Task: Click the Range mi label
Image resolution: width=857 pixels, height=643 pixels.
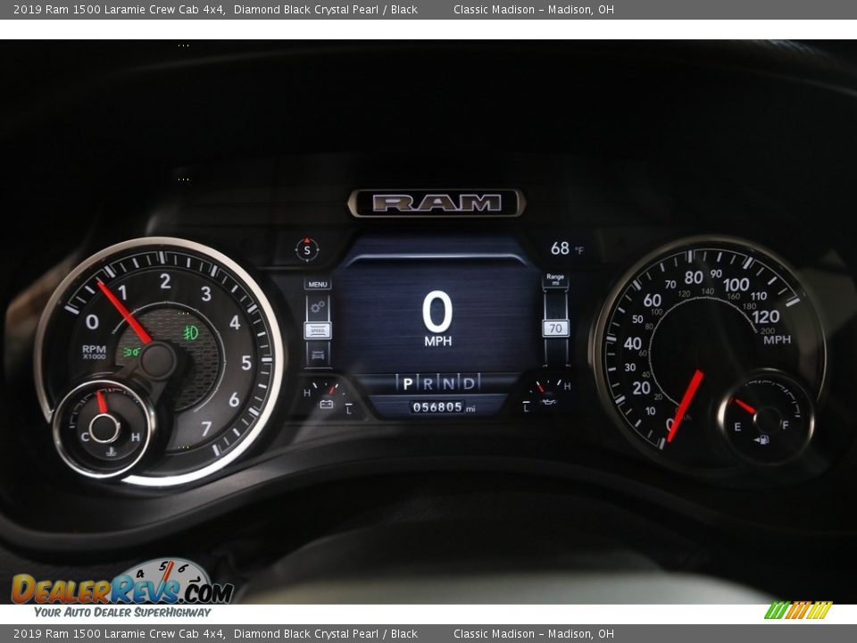Action: (x=555, y=280)
